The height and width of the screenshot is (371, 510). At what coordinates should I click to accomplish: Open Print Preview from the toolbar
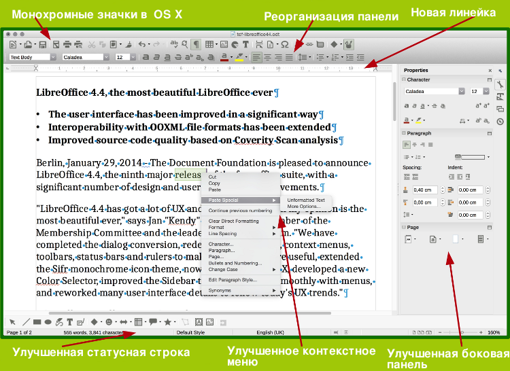[78, 45]
